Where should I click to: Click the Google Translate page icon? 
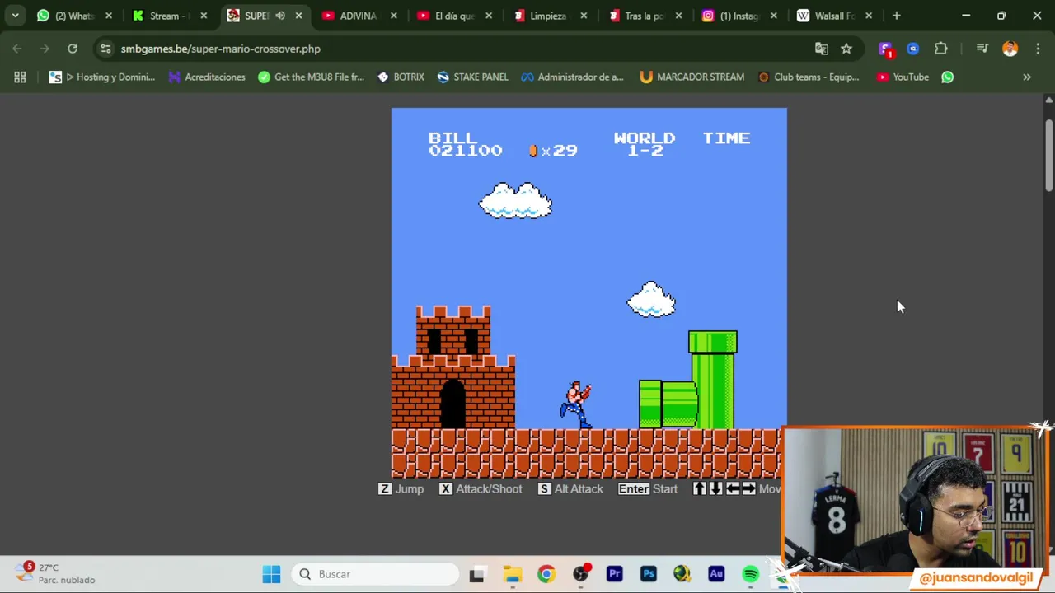(x=821, y=49)
